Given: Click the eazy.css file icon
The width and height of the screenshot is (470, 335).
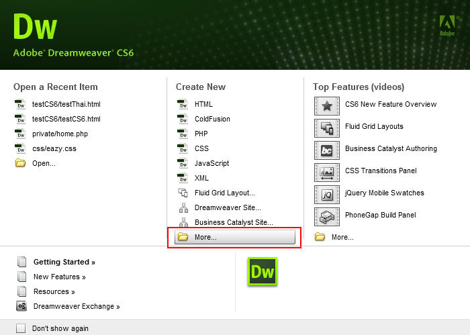Looking at the screenshot, I should click(20, 148).
